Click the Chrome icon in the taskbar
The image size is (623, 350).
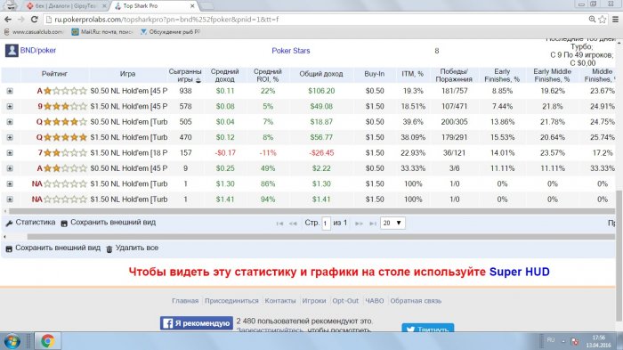(x=48, y=341)
